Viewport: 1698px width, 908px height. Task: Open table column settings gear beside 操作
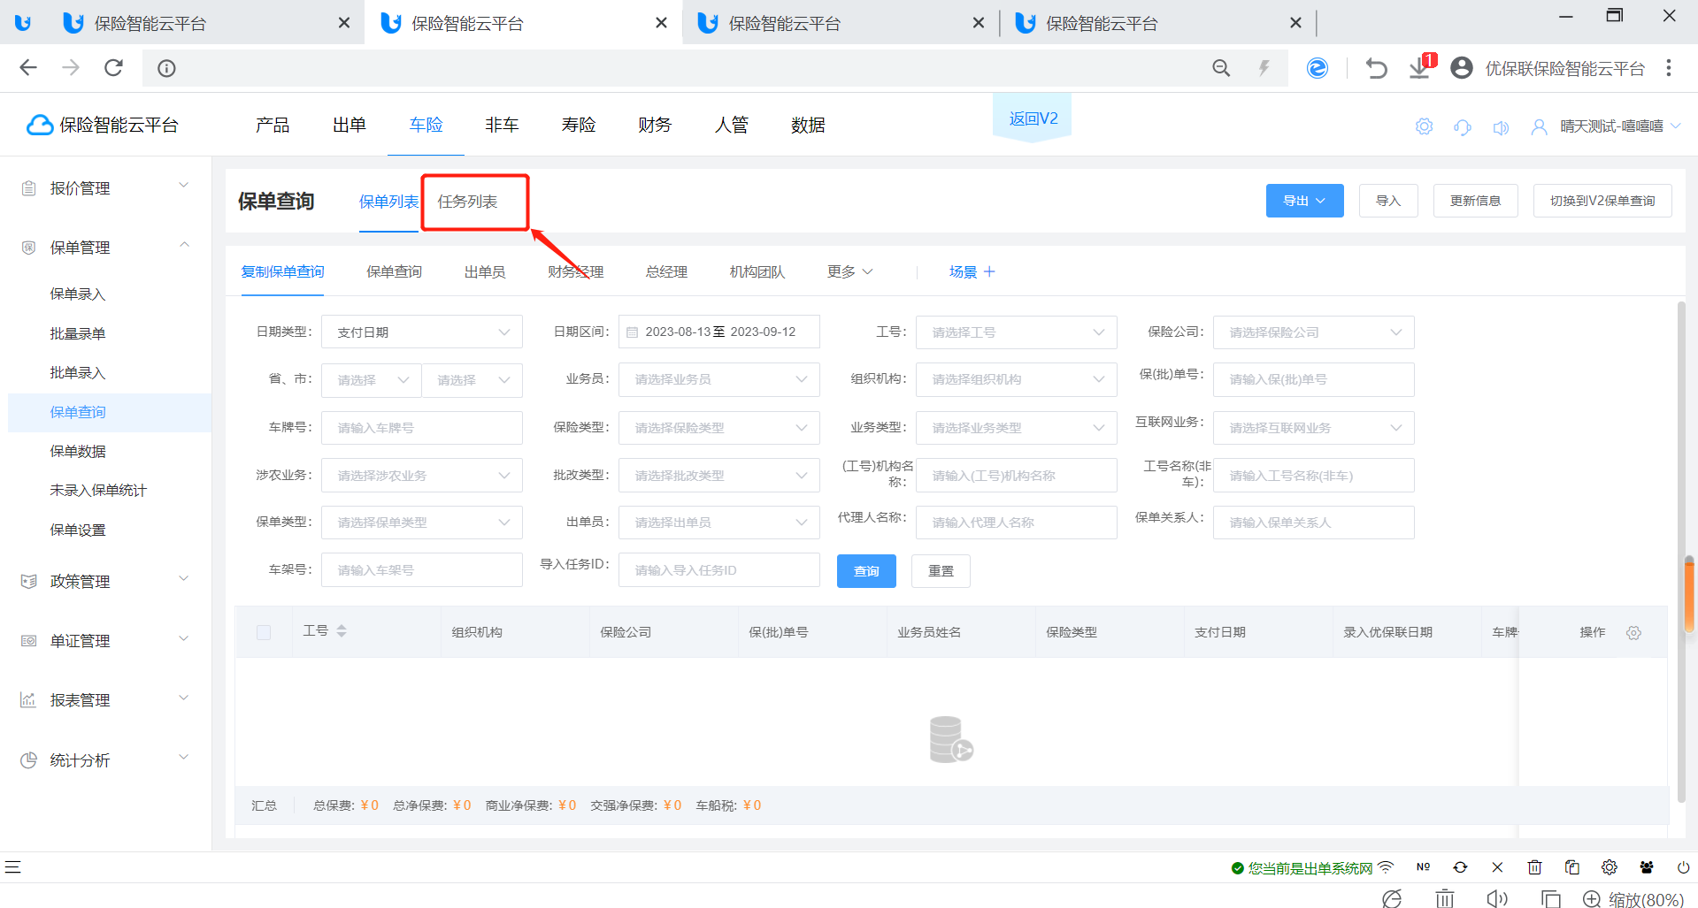tap(1633, 632)
